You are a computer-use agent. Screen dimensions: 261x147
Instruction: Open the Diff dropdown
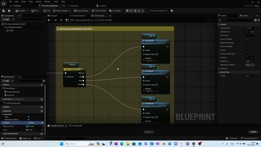[x=35, y=11]
